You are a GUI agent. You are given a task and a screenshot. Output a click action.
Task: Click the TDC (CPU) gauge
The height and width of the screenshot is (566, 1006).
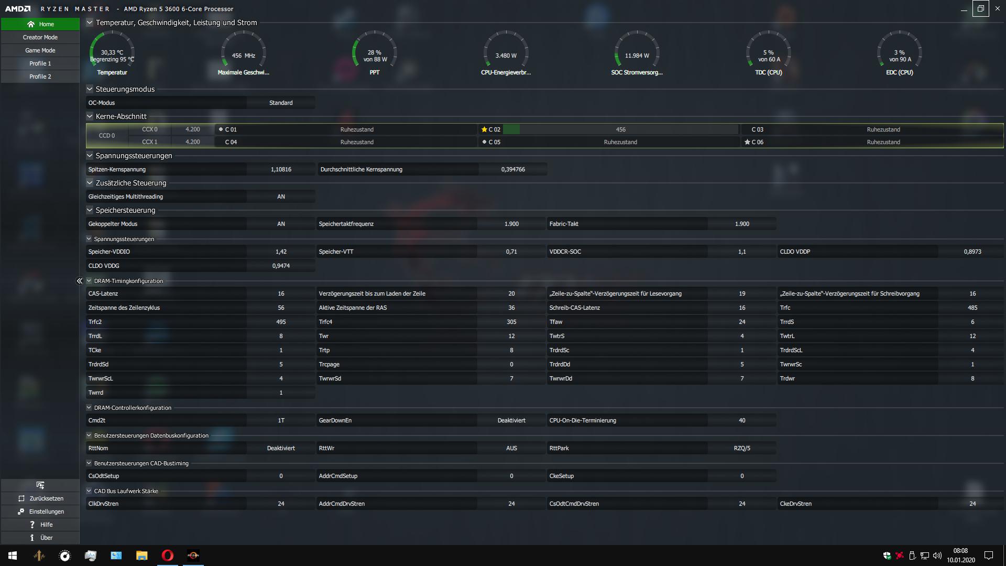point(768,53)
